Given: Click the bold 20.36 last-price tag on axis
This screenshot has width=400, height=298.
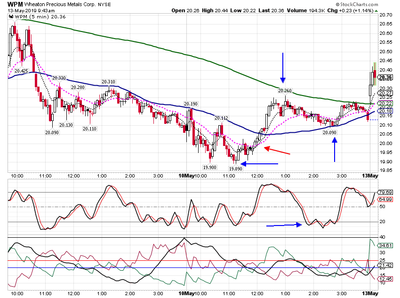Looking at the screenshot, I should coord(385,77).
